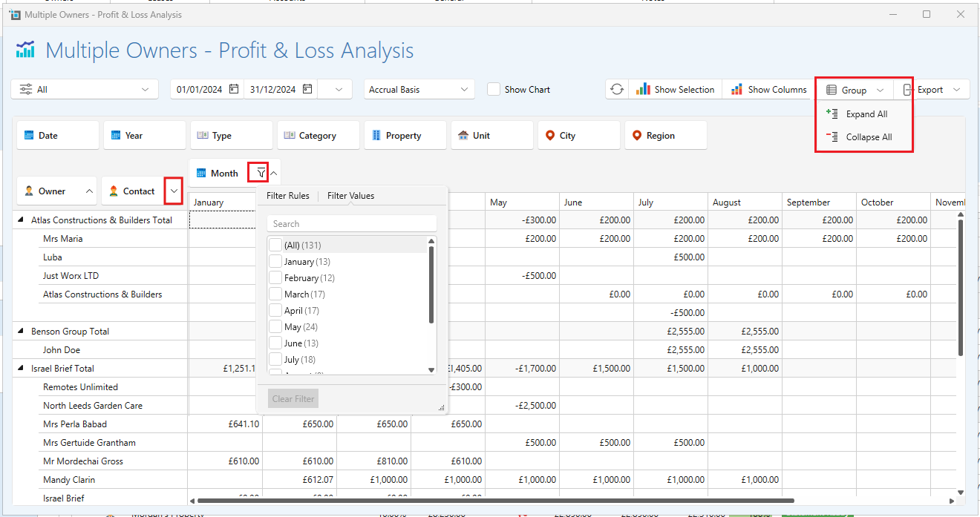Click the filter Search input field
Viewport: 980px width, 517px height.
352,223
